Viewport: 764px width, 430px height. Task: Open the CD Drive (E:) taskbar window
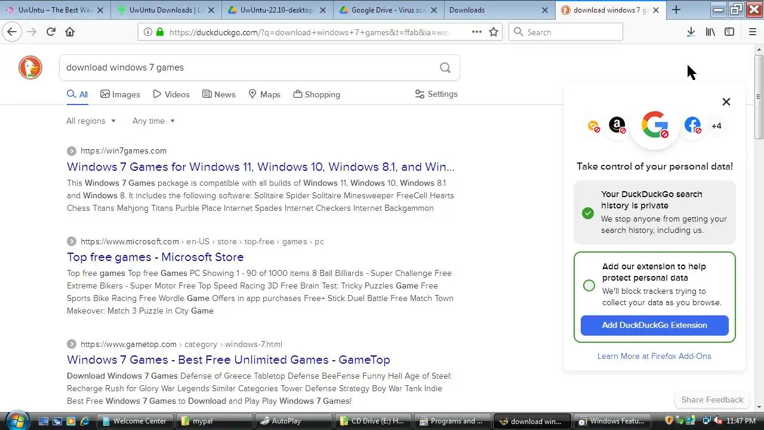[x=374, y=421]
